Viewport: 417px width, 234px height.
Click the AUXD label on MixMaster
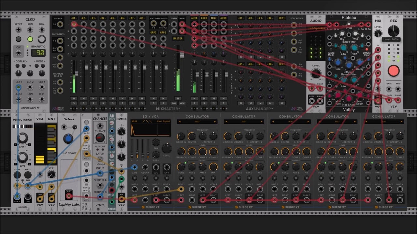point(223,18)
